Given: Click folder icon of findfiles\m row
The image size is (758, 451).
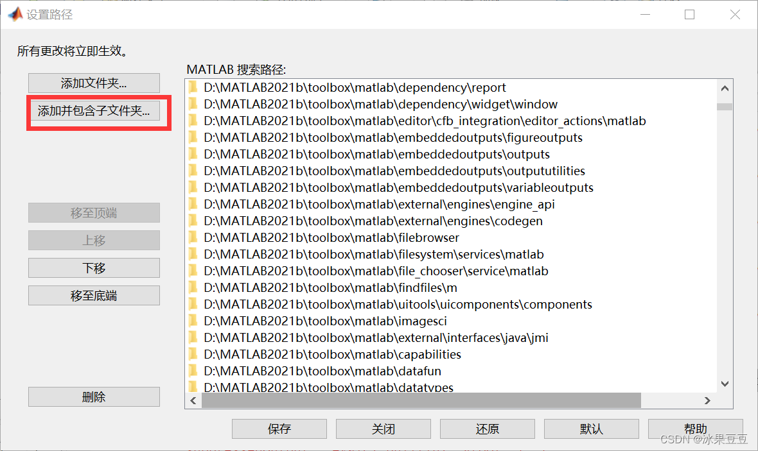Looking at the screenshot, I should [193, 287].
